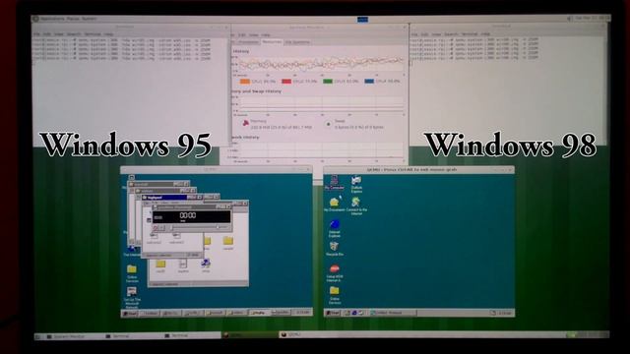The image size is (630, 354).
Task: Click the volume icon in top panel
Action: [x=569, y=19]
